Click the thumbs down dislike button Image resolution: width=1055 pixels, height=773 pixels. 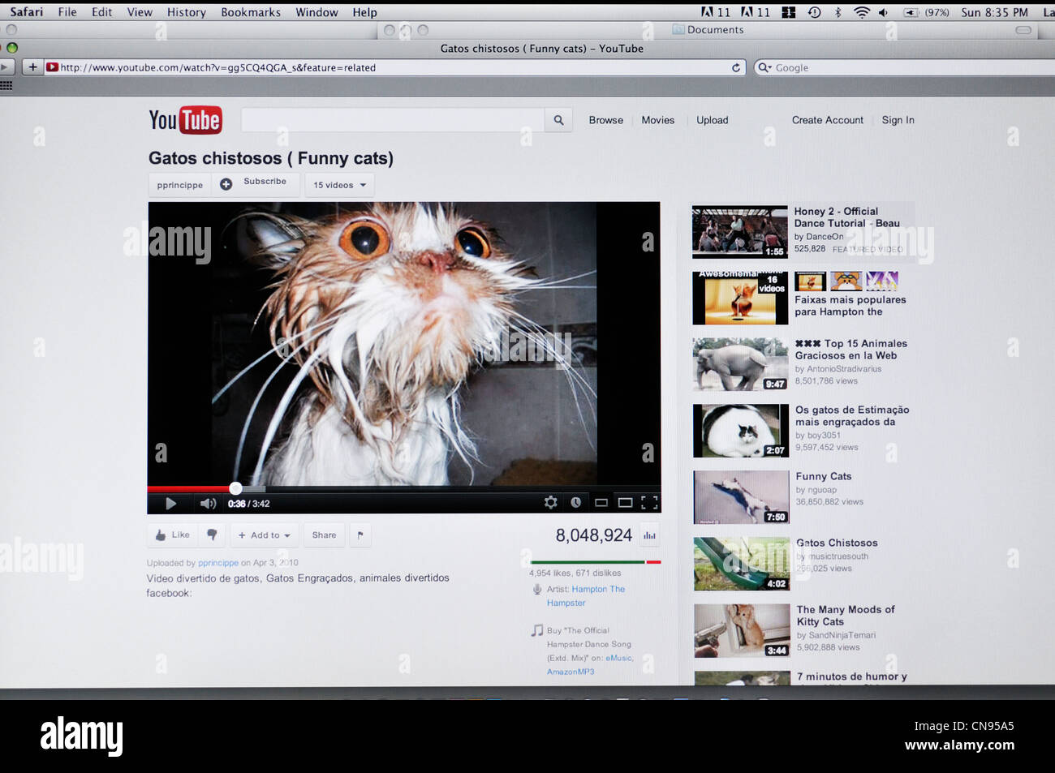(x=212, y=535)
